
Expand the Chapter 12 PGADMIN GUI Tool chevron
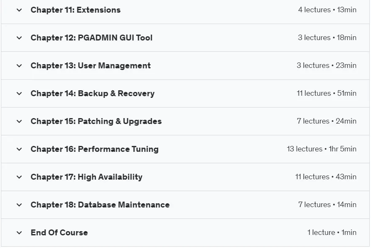point(19,38)
